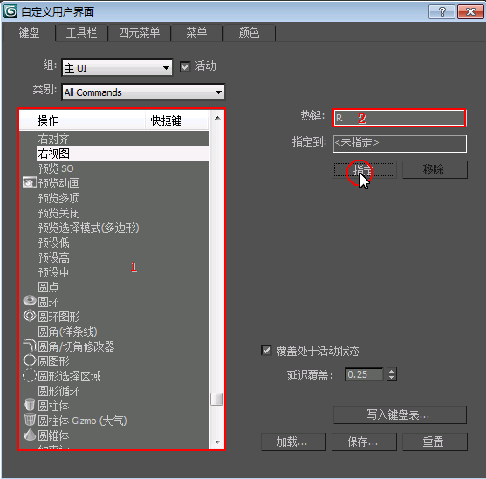Open the 组 主 UI dropdown

(117, 67)
